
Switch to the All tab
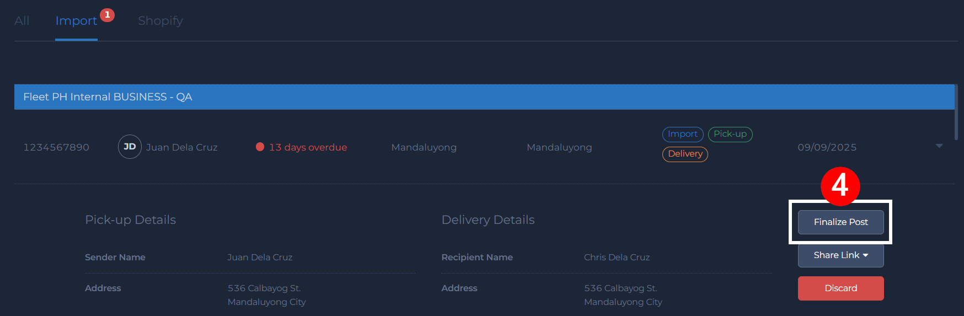tap(22, 21)
